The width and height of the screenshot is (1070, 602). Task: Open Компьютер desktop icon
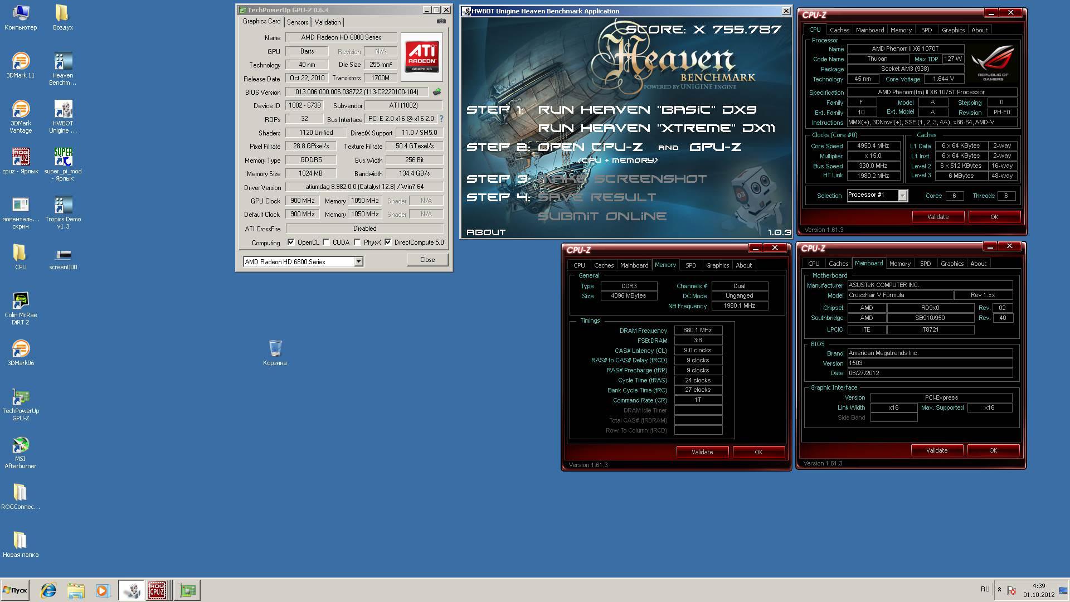(21, 17)
